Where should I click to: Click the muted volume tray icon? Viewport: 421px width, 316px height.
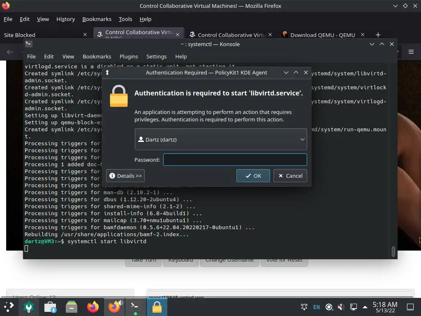tap(341, 307)
